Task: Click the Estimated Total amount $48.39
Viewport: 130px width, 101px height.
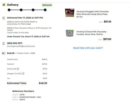Action: pyautogui.click(x=43, y=83)
